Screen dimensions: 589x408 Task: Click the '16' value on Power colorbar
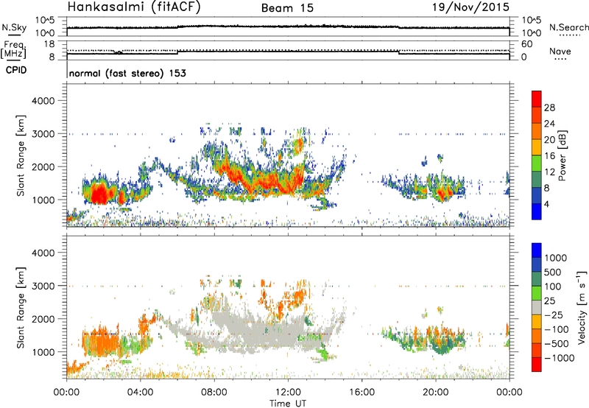click(549, 156)
